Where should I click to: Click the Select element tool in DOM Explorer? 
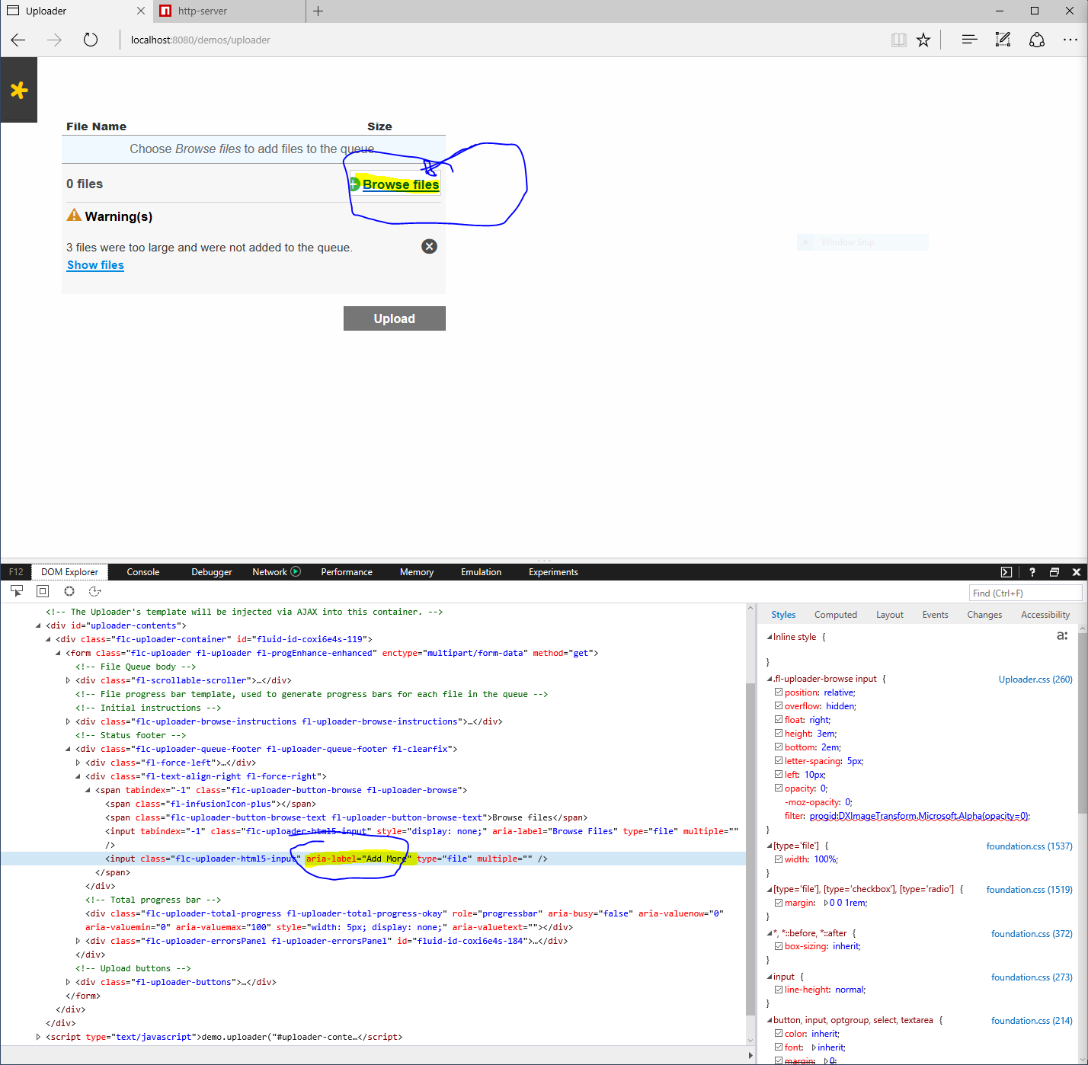tap(17, 591)
